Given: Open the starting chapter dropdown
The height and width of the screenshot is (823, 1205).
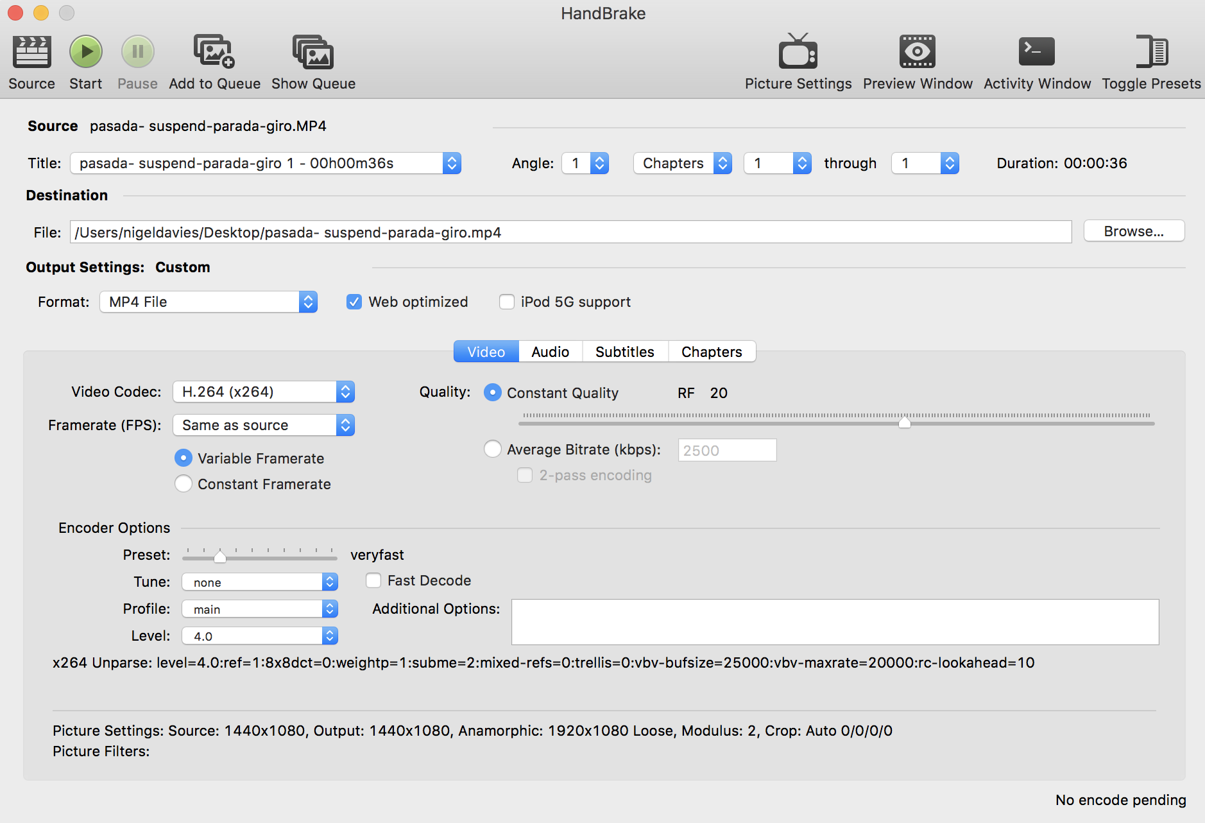Looking at the screenshot, I should [x=778, y=163].
